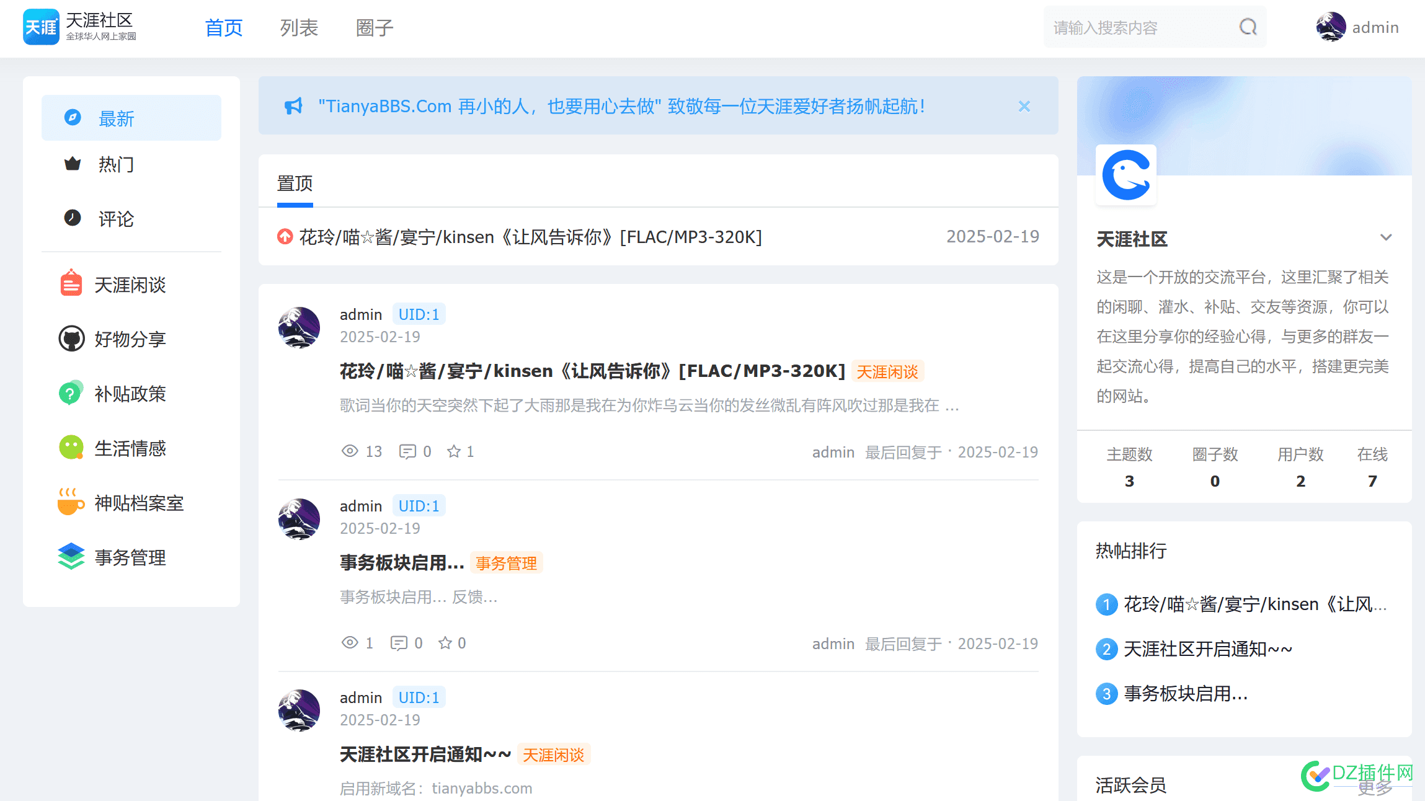Open the 事务管理 board
The width and height of the screenshot is (1425, 801).
tap(130, 557)
